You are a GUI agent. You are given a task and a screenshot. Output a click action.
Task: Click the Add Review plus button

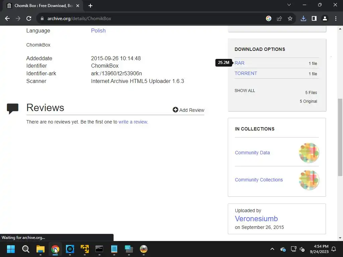(188, 110)
